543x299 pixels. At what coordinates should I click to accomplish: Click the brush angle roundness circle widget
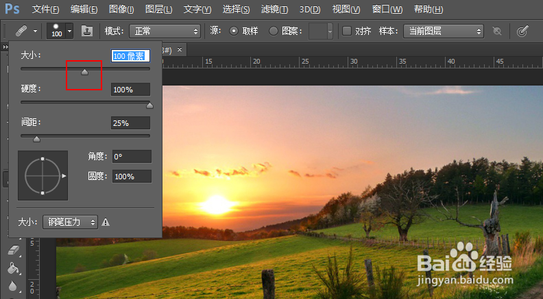[43, 176]
